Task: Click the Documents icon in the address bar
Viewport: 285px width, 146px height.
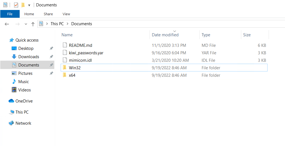Action: (x=41, y=24)
